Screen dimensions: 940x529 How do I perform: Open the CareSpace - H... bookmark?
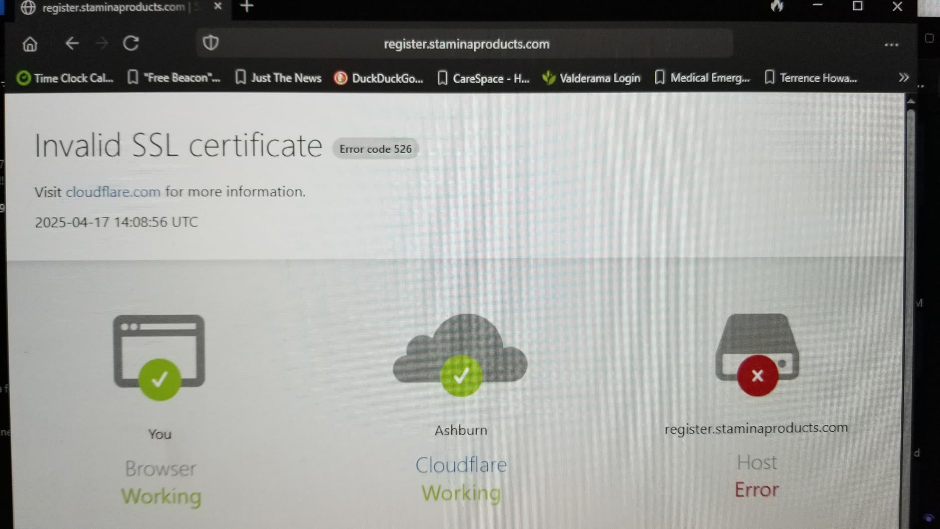pyautogui.click(x=483, y=78)
